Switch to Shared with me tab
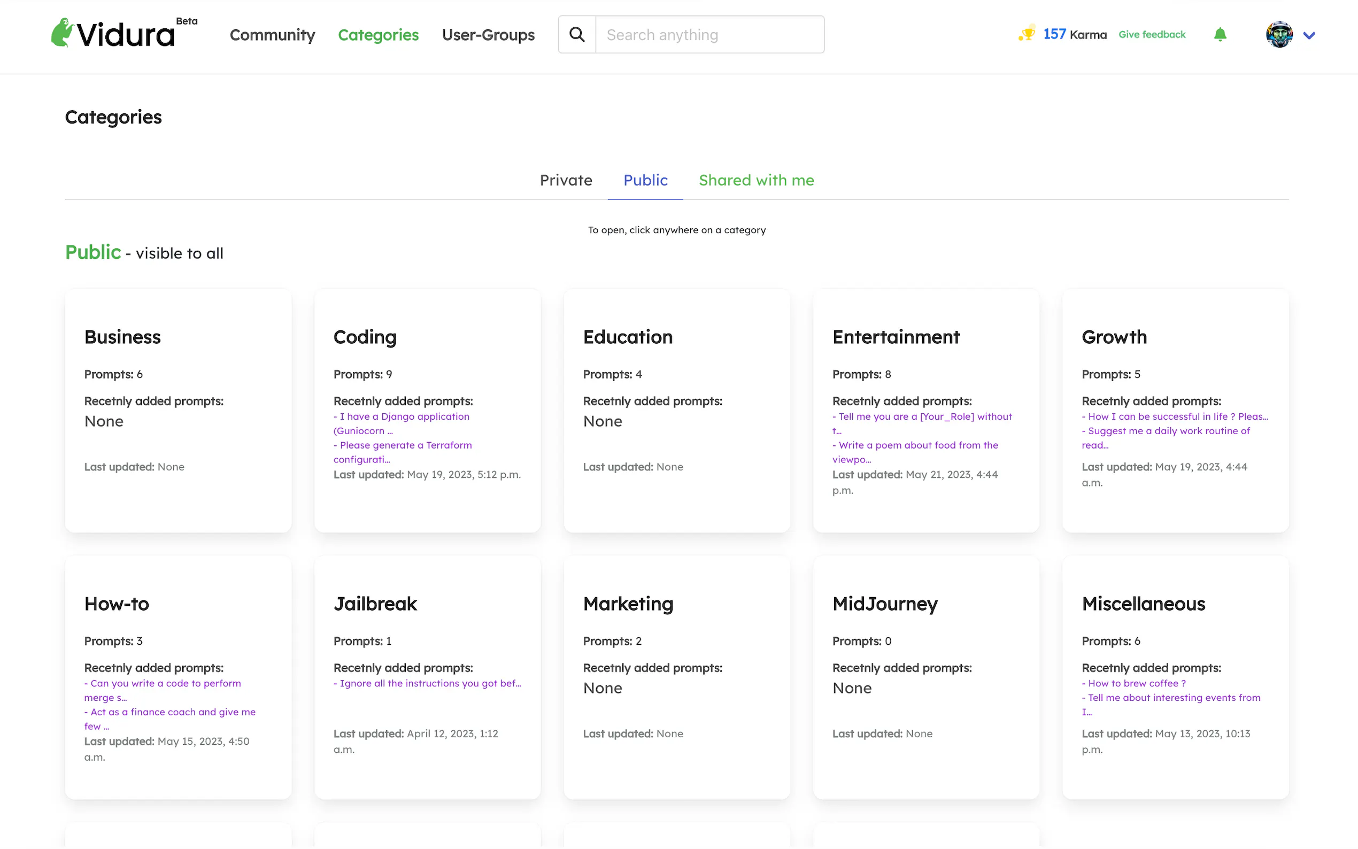The image size is (1358, 849). click(x=755, y=180)
